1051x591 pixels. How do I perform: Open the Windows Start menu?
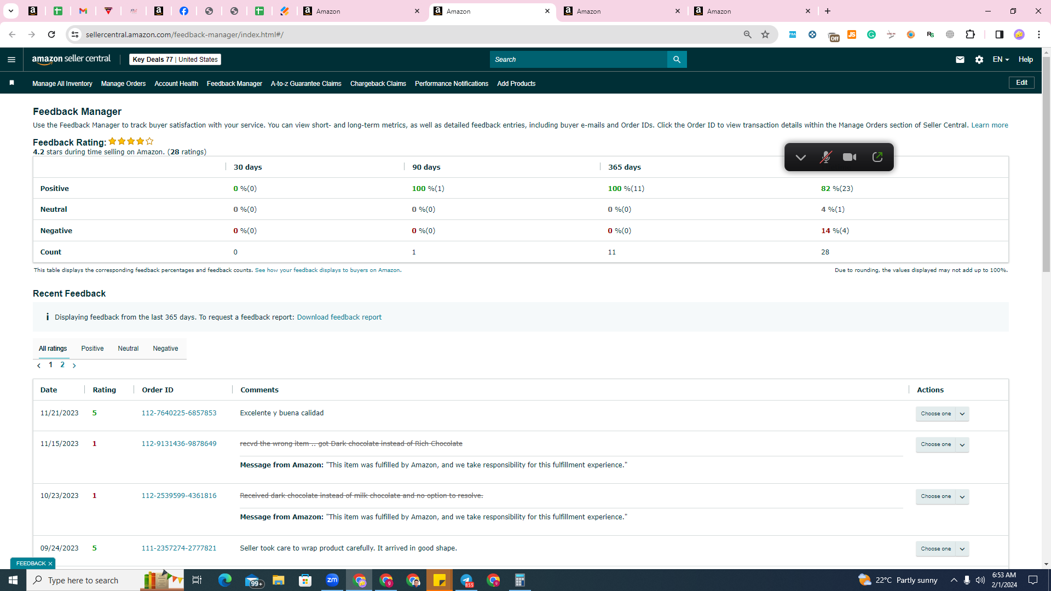coord(13,580)
